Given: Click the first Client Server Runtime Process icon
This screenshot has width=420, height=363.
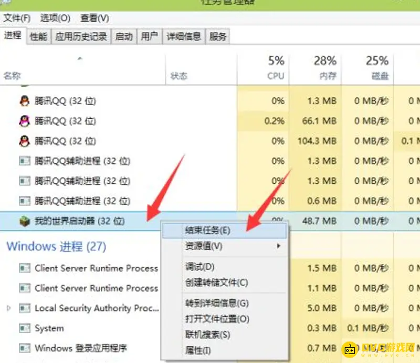Looking at the screenshot, I should 24,268.
